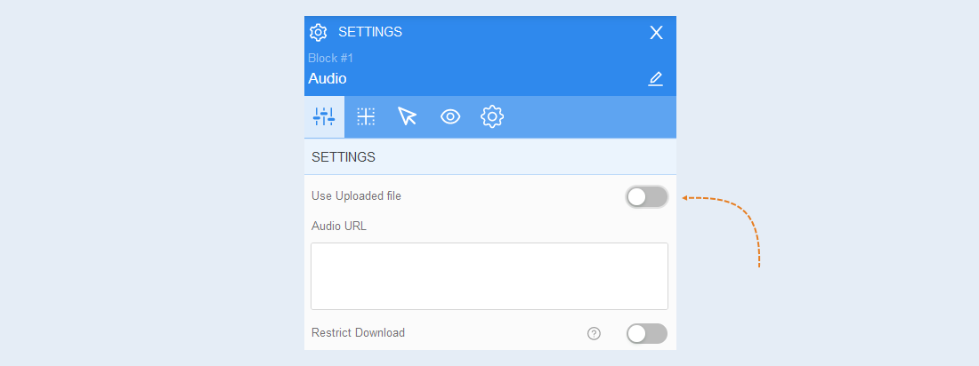Switch to the dotted grid spacing tab
Viewport: 979px width, 366px height.
pyautogui.click(x=366, y=116)
